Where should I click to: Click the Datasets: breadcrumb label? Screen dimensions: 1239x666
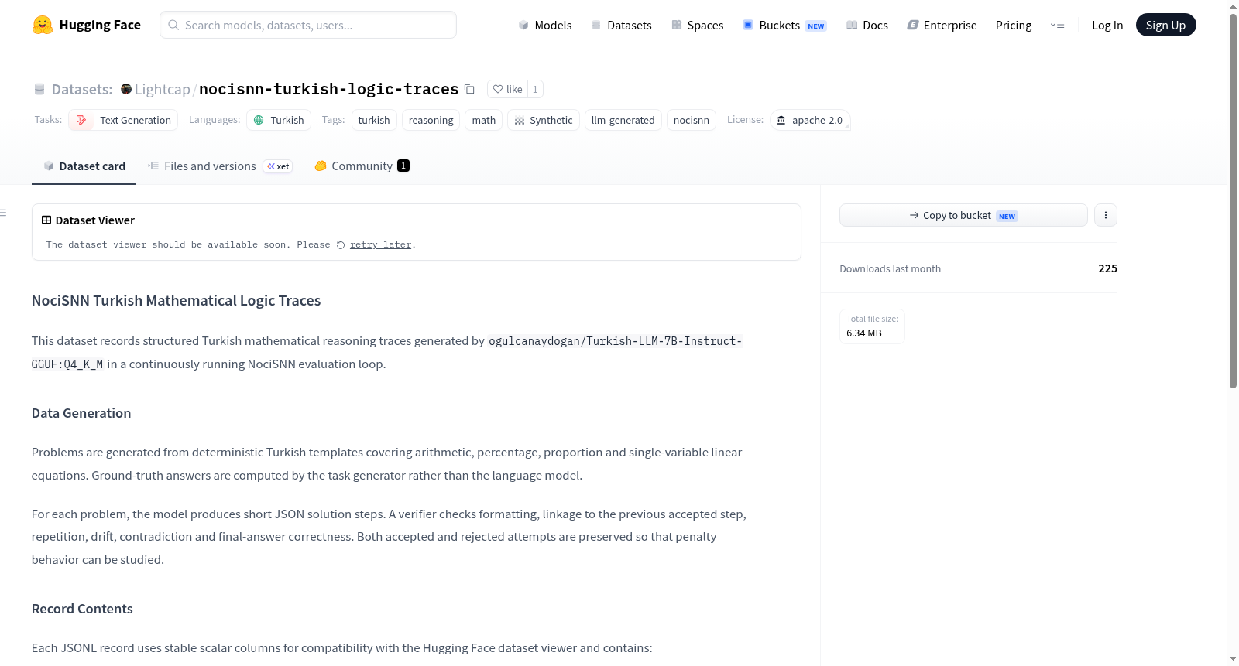[x=82, y=89]
